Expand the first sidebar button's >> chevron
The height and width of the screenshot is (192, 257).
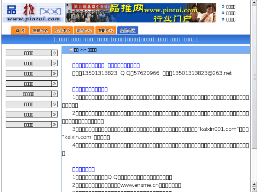pyautogui.click(x=54, y=53)
